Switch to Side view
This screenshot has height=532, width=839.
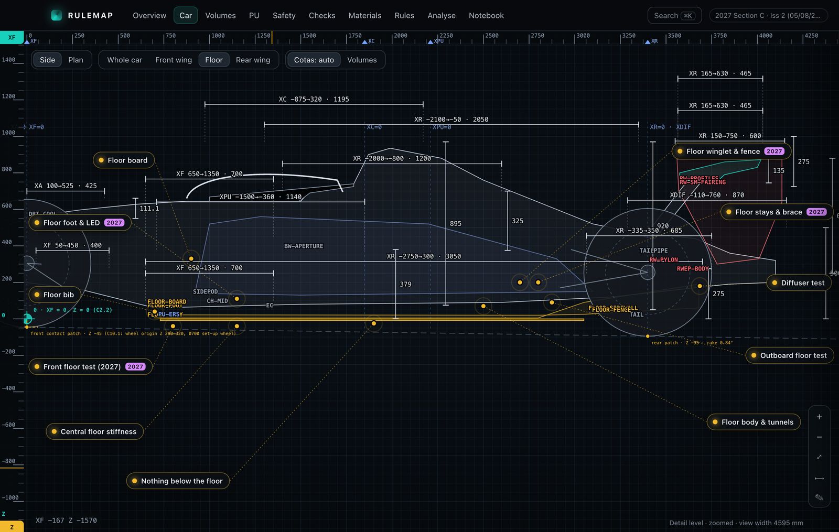(47, 60)
